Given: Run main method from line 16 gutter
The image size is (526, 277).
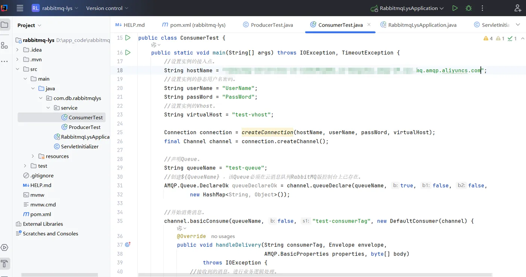Looking at the screenshot, I should click(128, 52).
